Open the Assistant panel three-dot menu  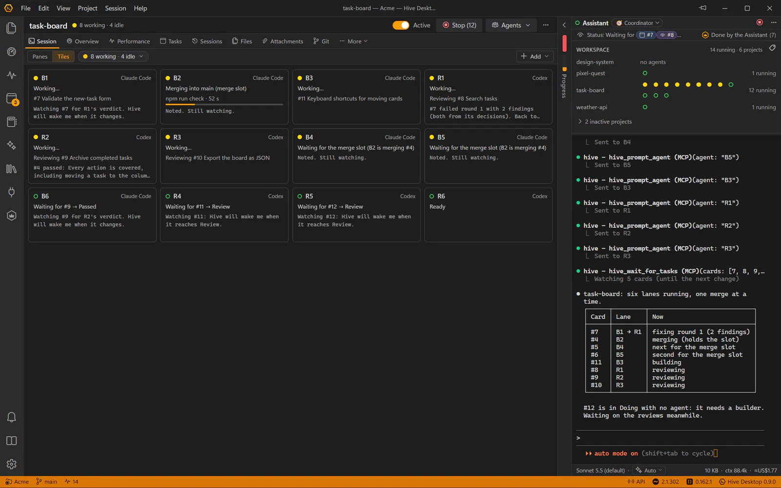773,22
